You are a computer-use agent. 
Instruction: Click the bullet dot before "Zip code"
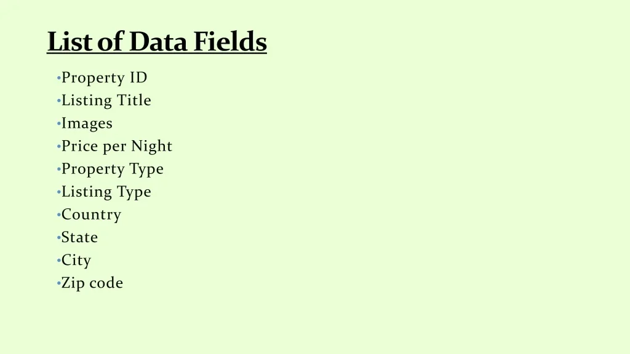pyautogui.click(x=58, y=283)
